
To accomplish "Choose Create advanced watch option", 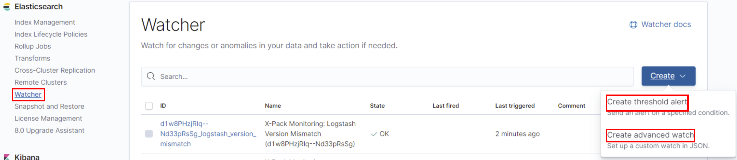I will point(650,135).
